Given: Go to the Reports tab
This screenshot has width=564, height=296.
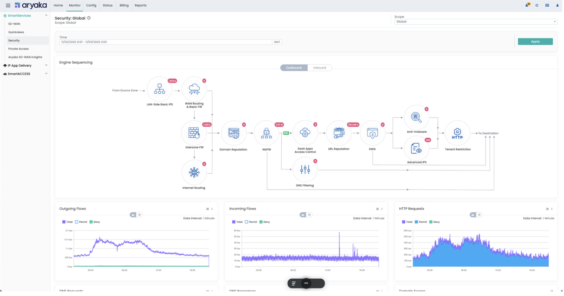Looking at the screenshot, I should tap(140, 6).
